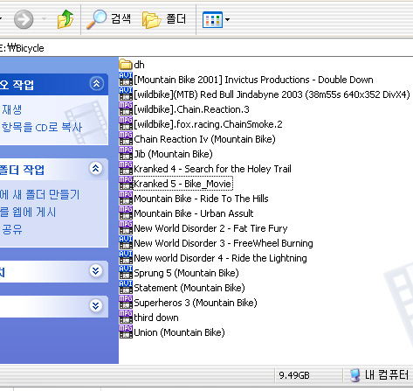The width and height of the screenshot is (413, 391).
Task: Click filename Chain Reaction Iv (Mountain Bike)
Action: (x=204, y=139)
